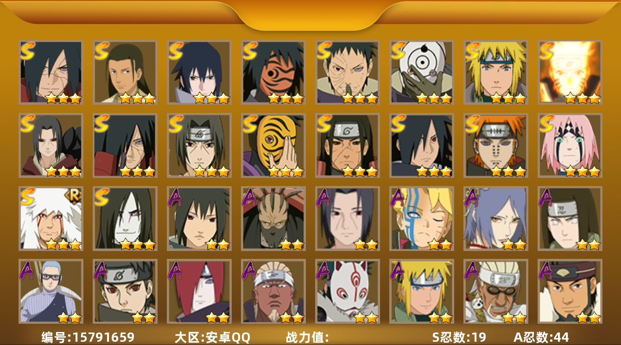
Task: Select pink-haired Sakura character card
Action: coord(570,145)
